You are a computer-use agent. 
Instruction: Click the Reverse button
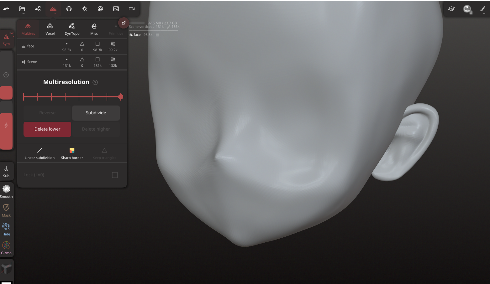(x=47, y=113)
